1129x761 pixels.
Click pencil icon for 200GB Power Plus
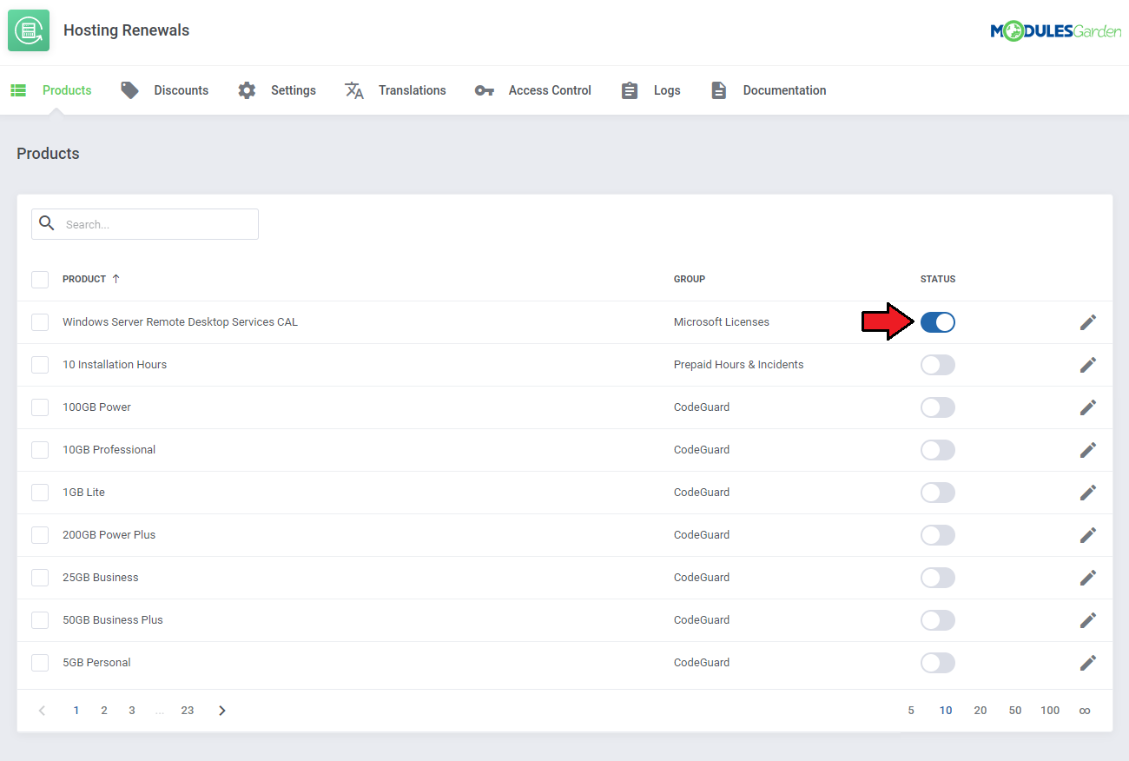pos(1088,535)
